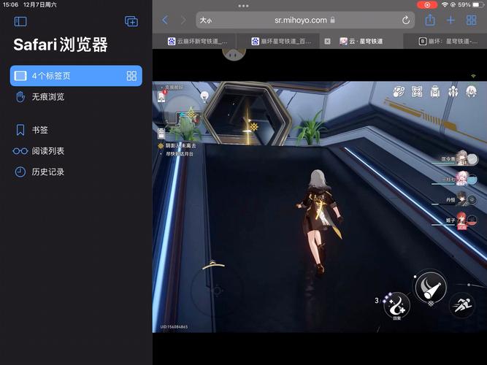Viewport: 487px width, 365px height.
Task: Tap the virtual movement joystick
Action: (217, 290)
